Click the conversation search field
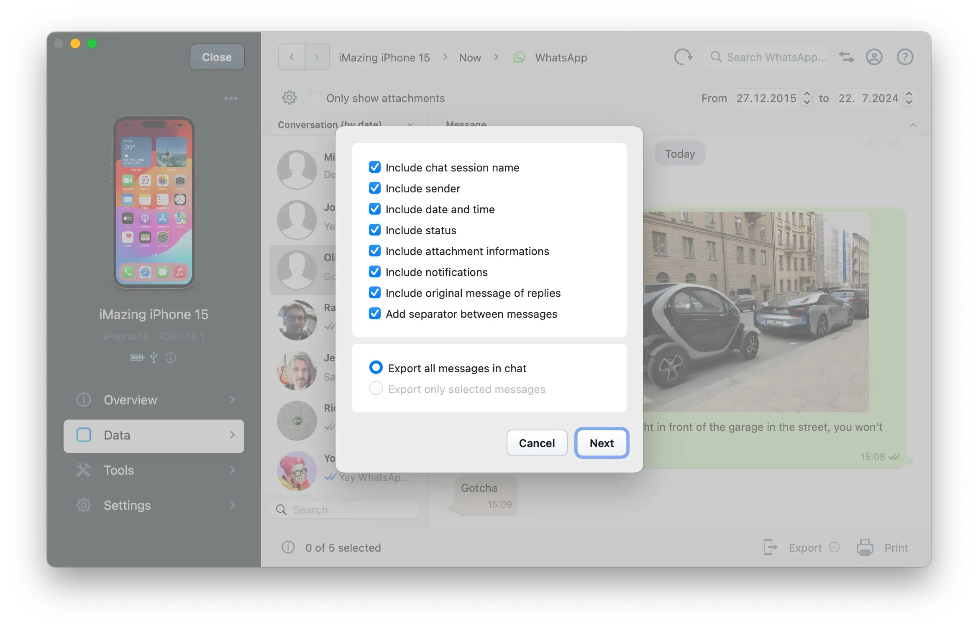This screenshot has height=629, width=978. point(344,509)
